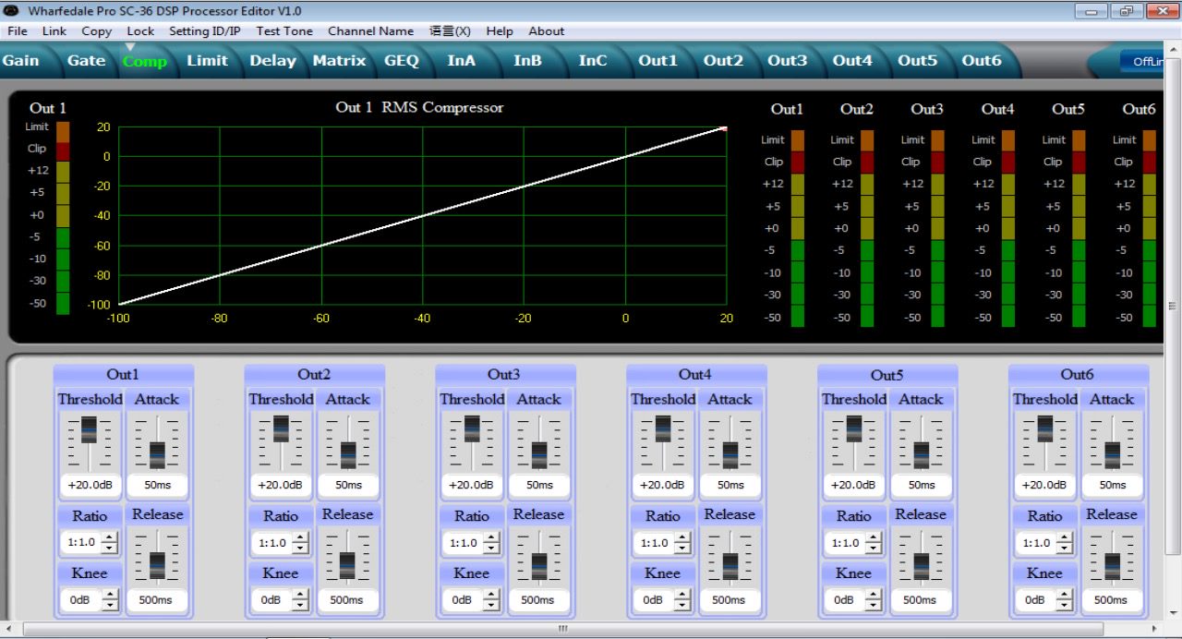Increase Out2 Knee with the up arrow
This screenshot has height=639, width=1182.
coord(301,595)
